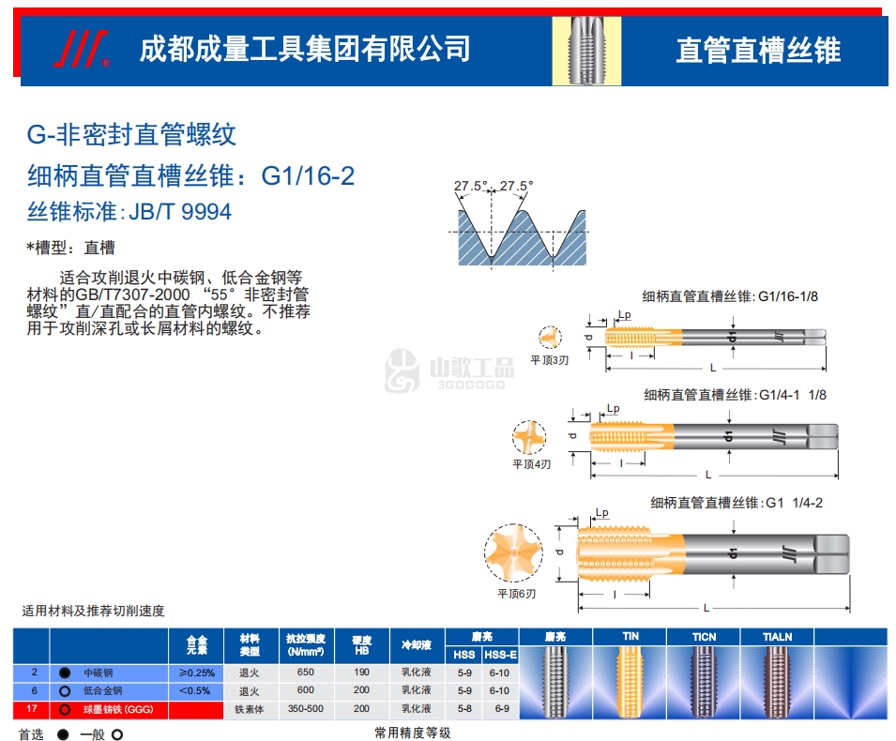Click the heading G-非密封直管螺纹

[x=131, y=135]
